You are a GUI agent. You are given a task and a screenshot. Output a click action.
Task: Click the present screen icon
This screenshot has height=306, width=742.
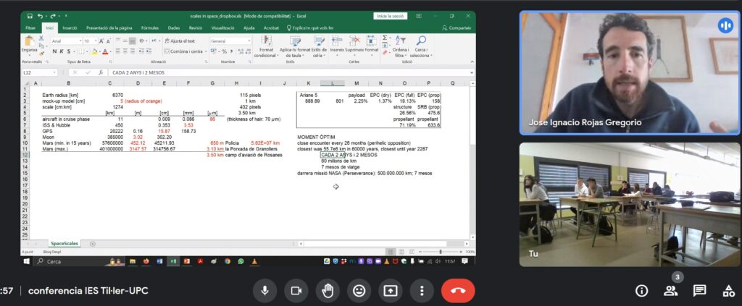coord(391,290)
